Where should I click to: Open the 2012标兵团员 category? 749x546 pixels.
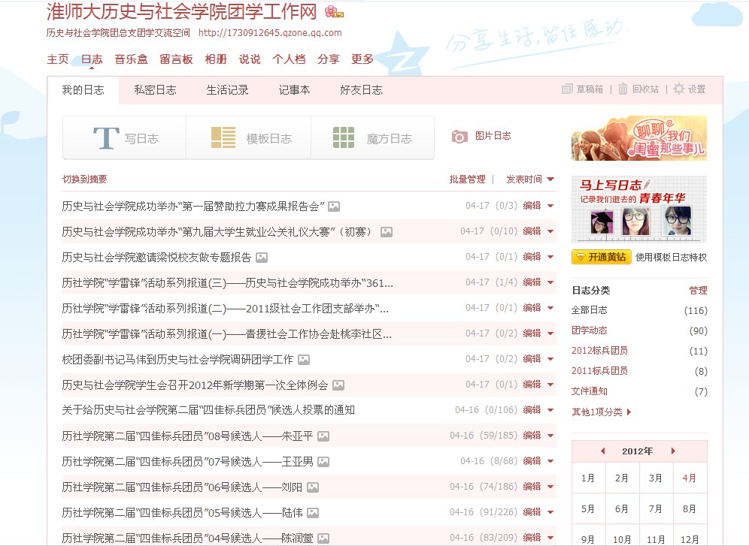(599, 351)
